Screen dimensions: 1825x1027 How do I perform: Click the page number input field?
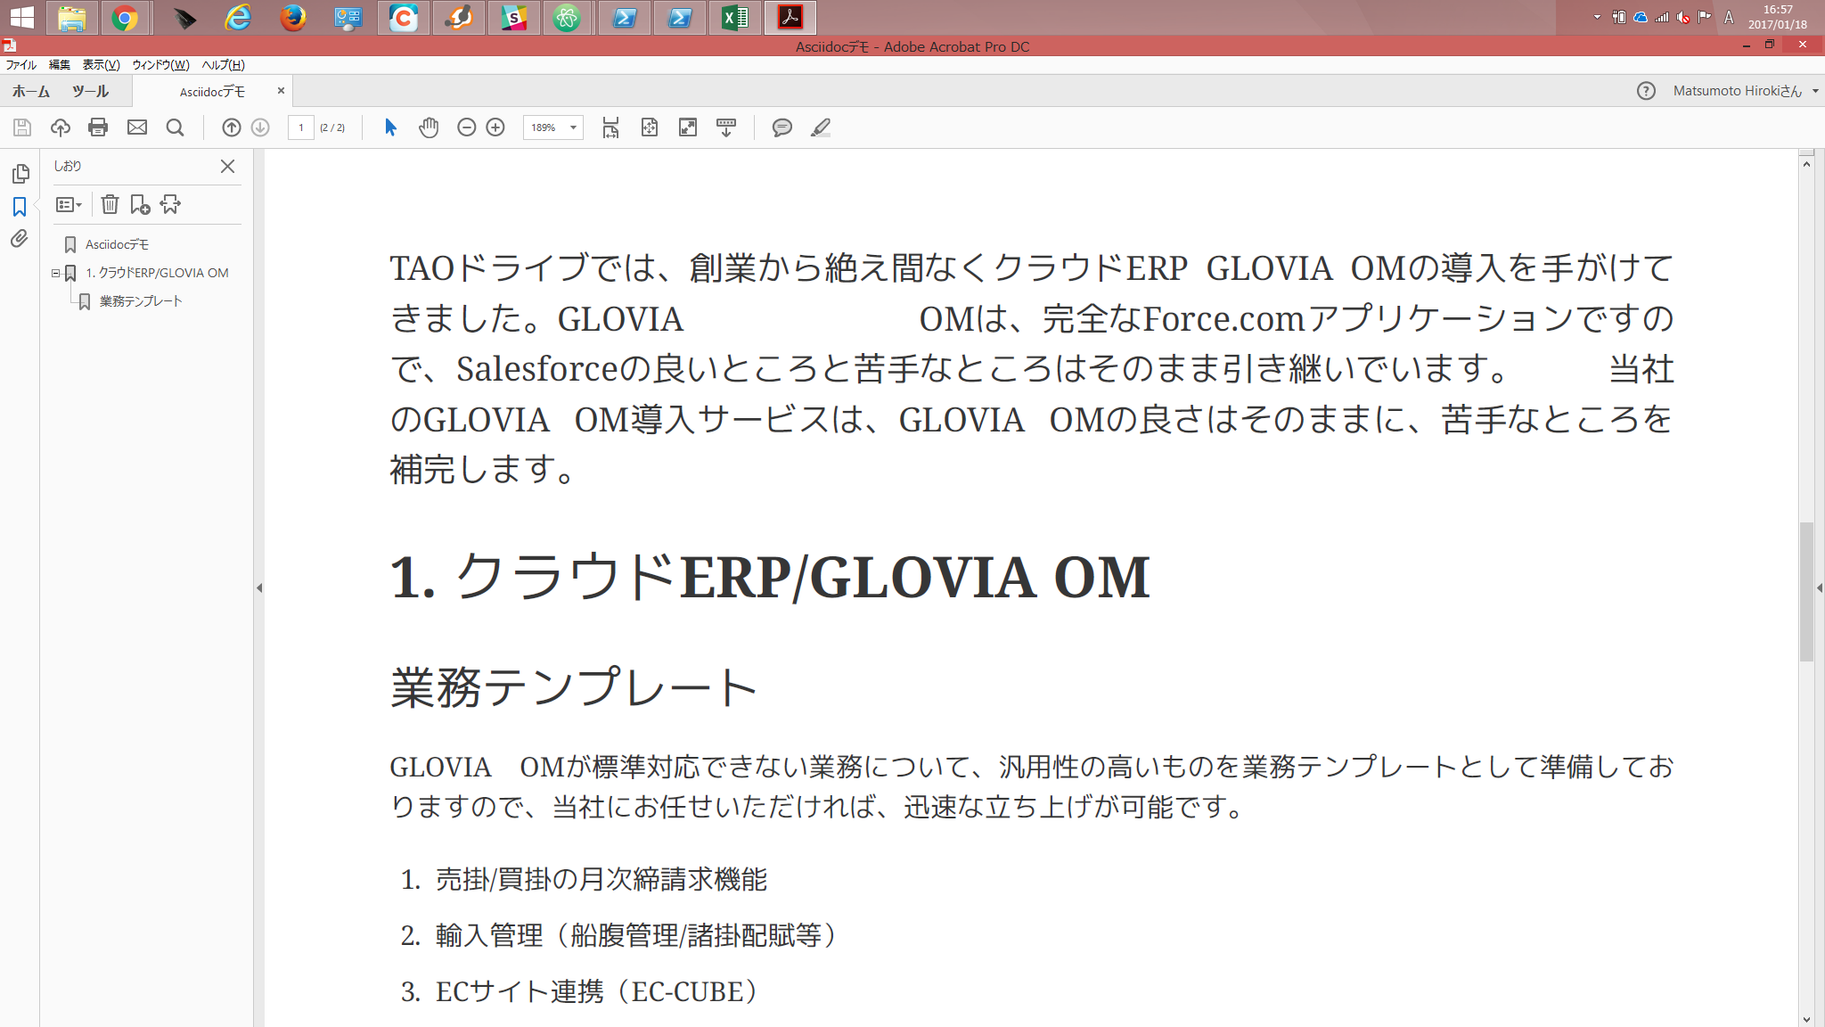tap(300, 127)
